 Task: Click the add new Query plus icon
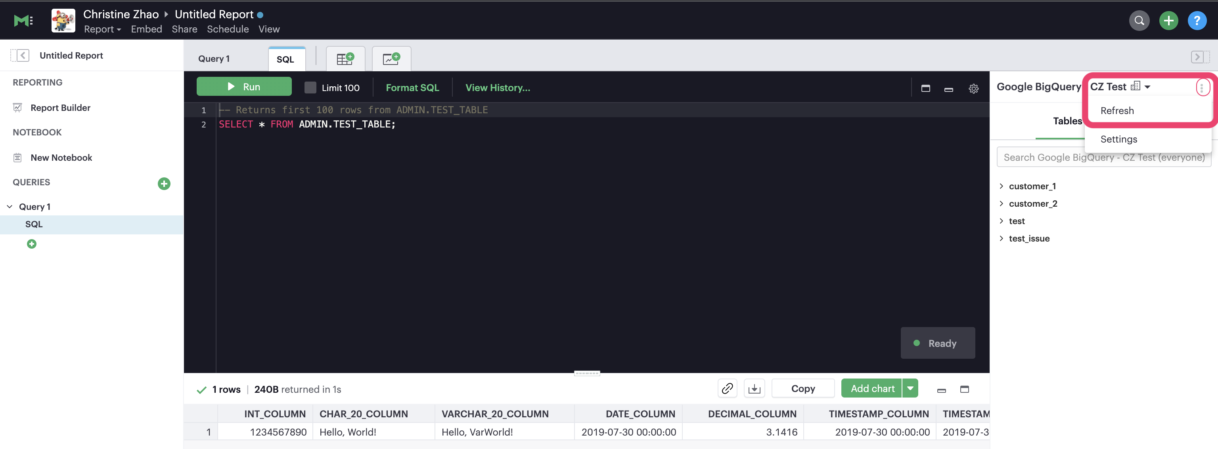coord(164,183)
